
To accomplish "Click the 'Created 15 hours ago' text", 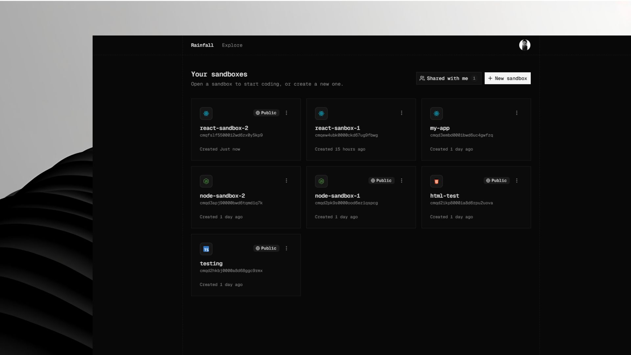I will [340, 149].
